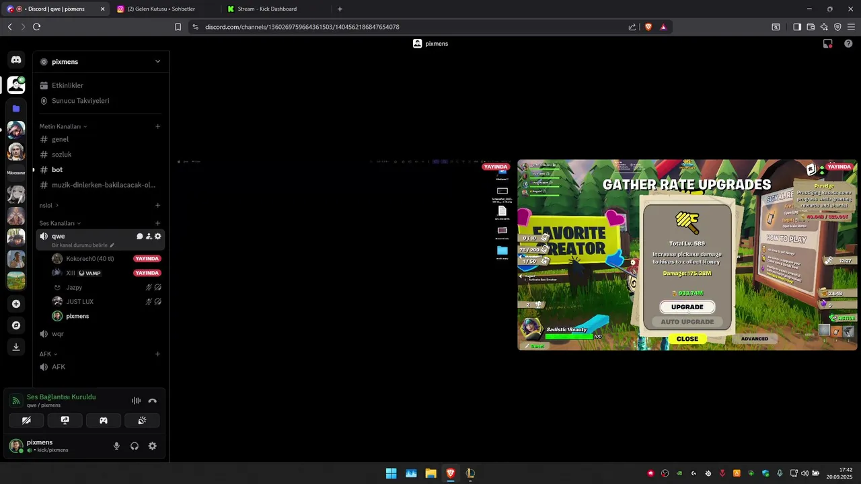Open Discord user settings gear

(x=153, y=446)
